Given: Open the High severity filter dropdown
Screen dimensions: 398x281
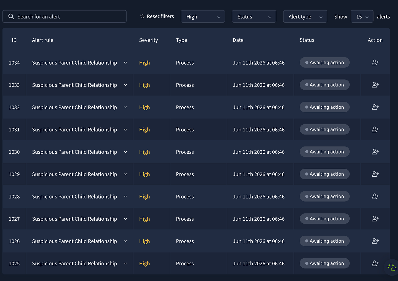Looking at the screenshot, I should coord(203,16).
